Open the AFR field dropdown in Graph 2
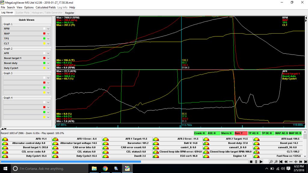The image size is (308, 173). click(x=48, y=53)
